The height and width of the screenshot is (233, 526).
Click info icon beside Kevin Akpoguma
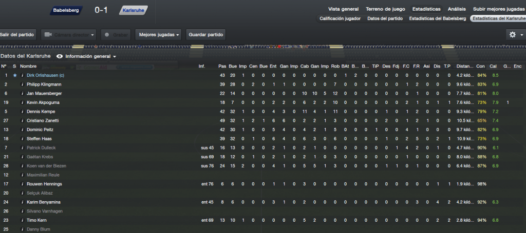22,102
